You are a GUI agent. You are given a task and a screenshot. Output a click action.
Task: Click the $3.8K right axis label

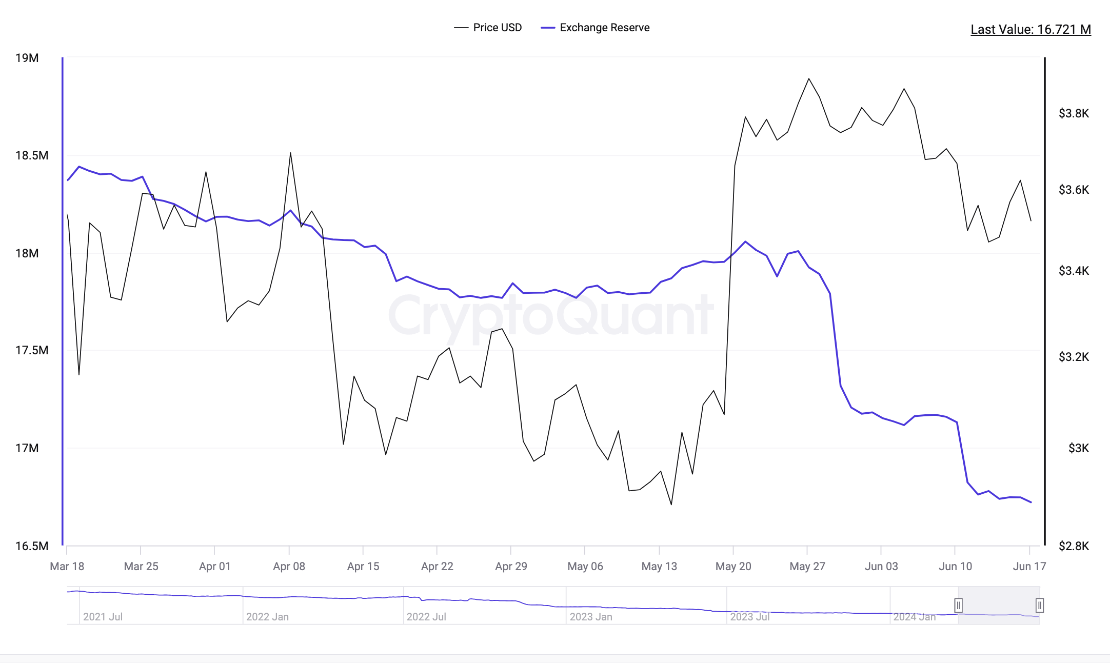point(1074,113)
